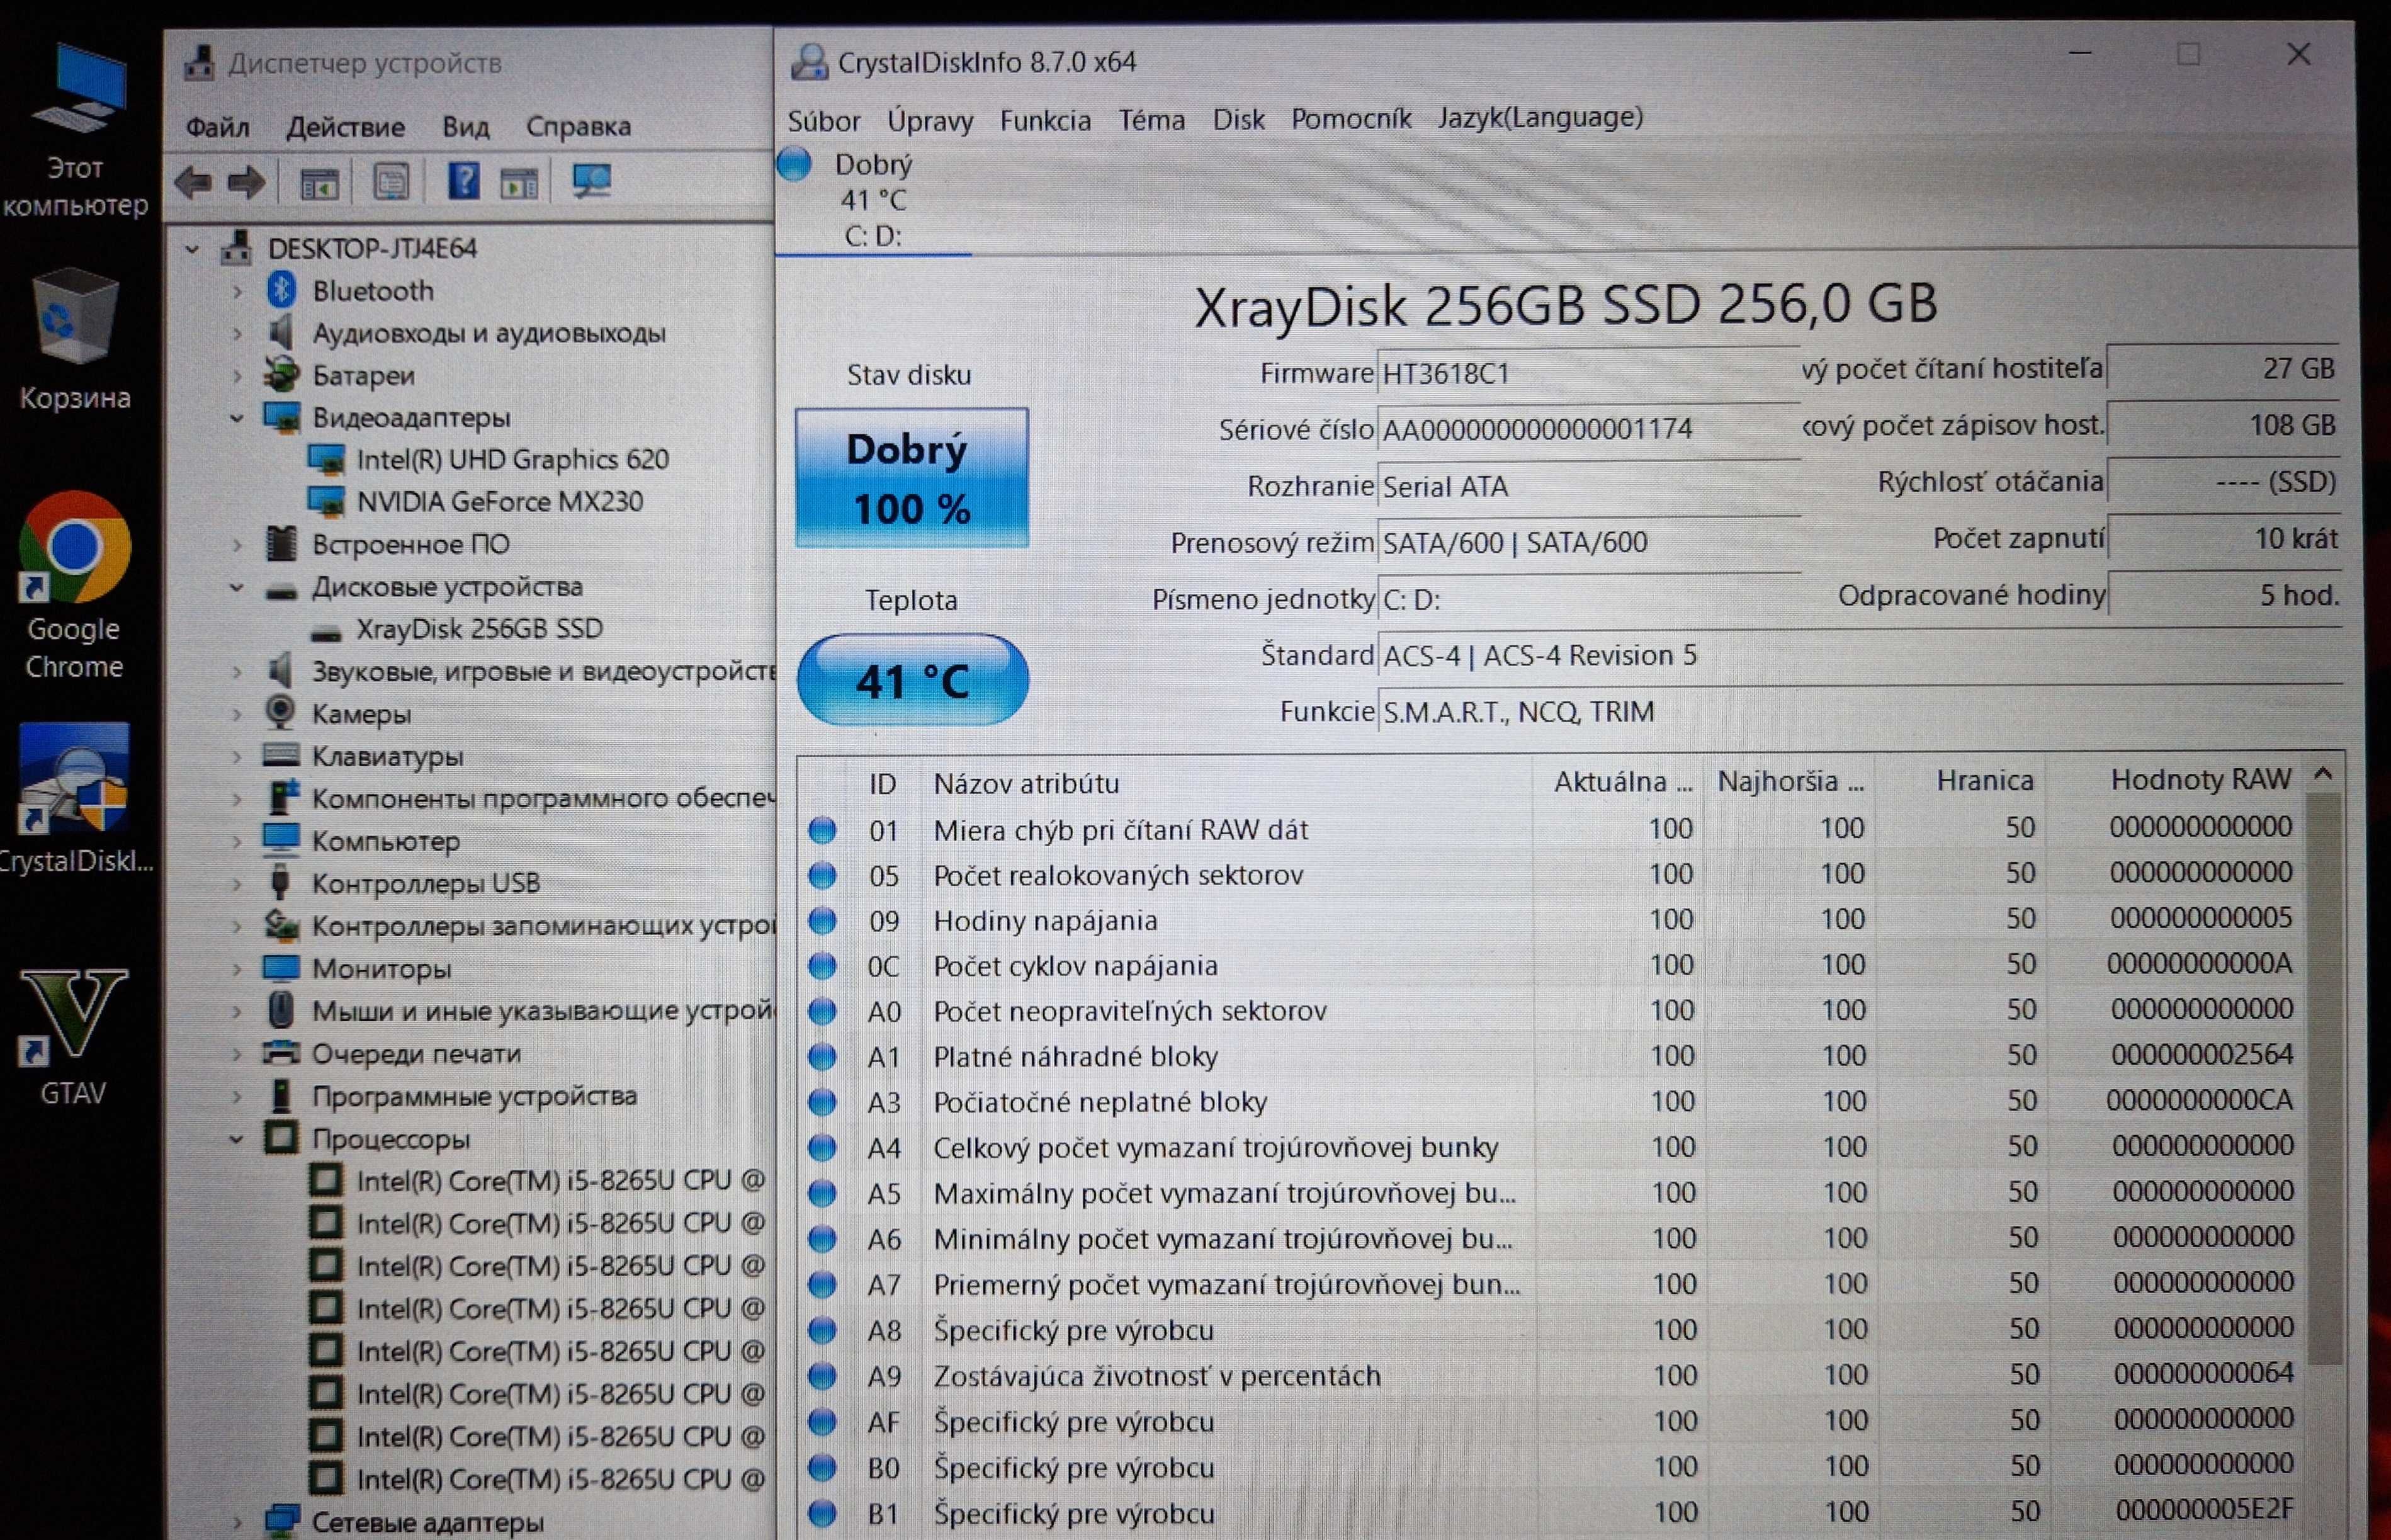
Task: Select Intel(R) UHD Graphics 620 device
Action: (513, 459)
